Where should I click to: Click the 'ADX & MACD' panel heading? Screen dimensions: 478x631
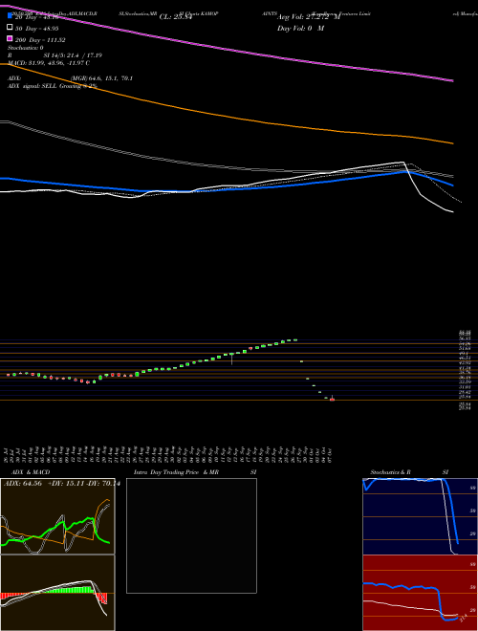coord(31,472)
